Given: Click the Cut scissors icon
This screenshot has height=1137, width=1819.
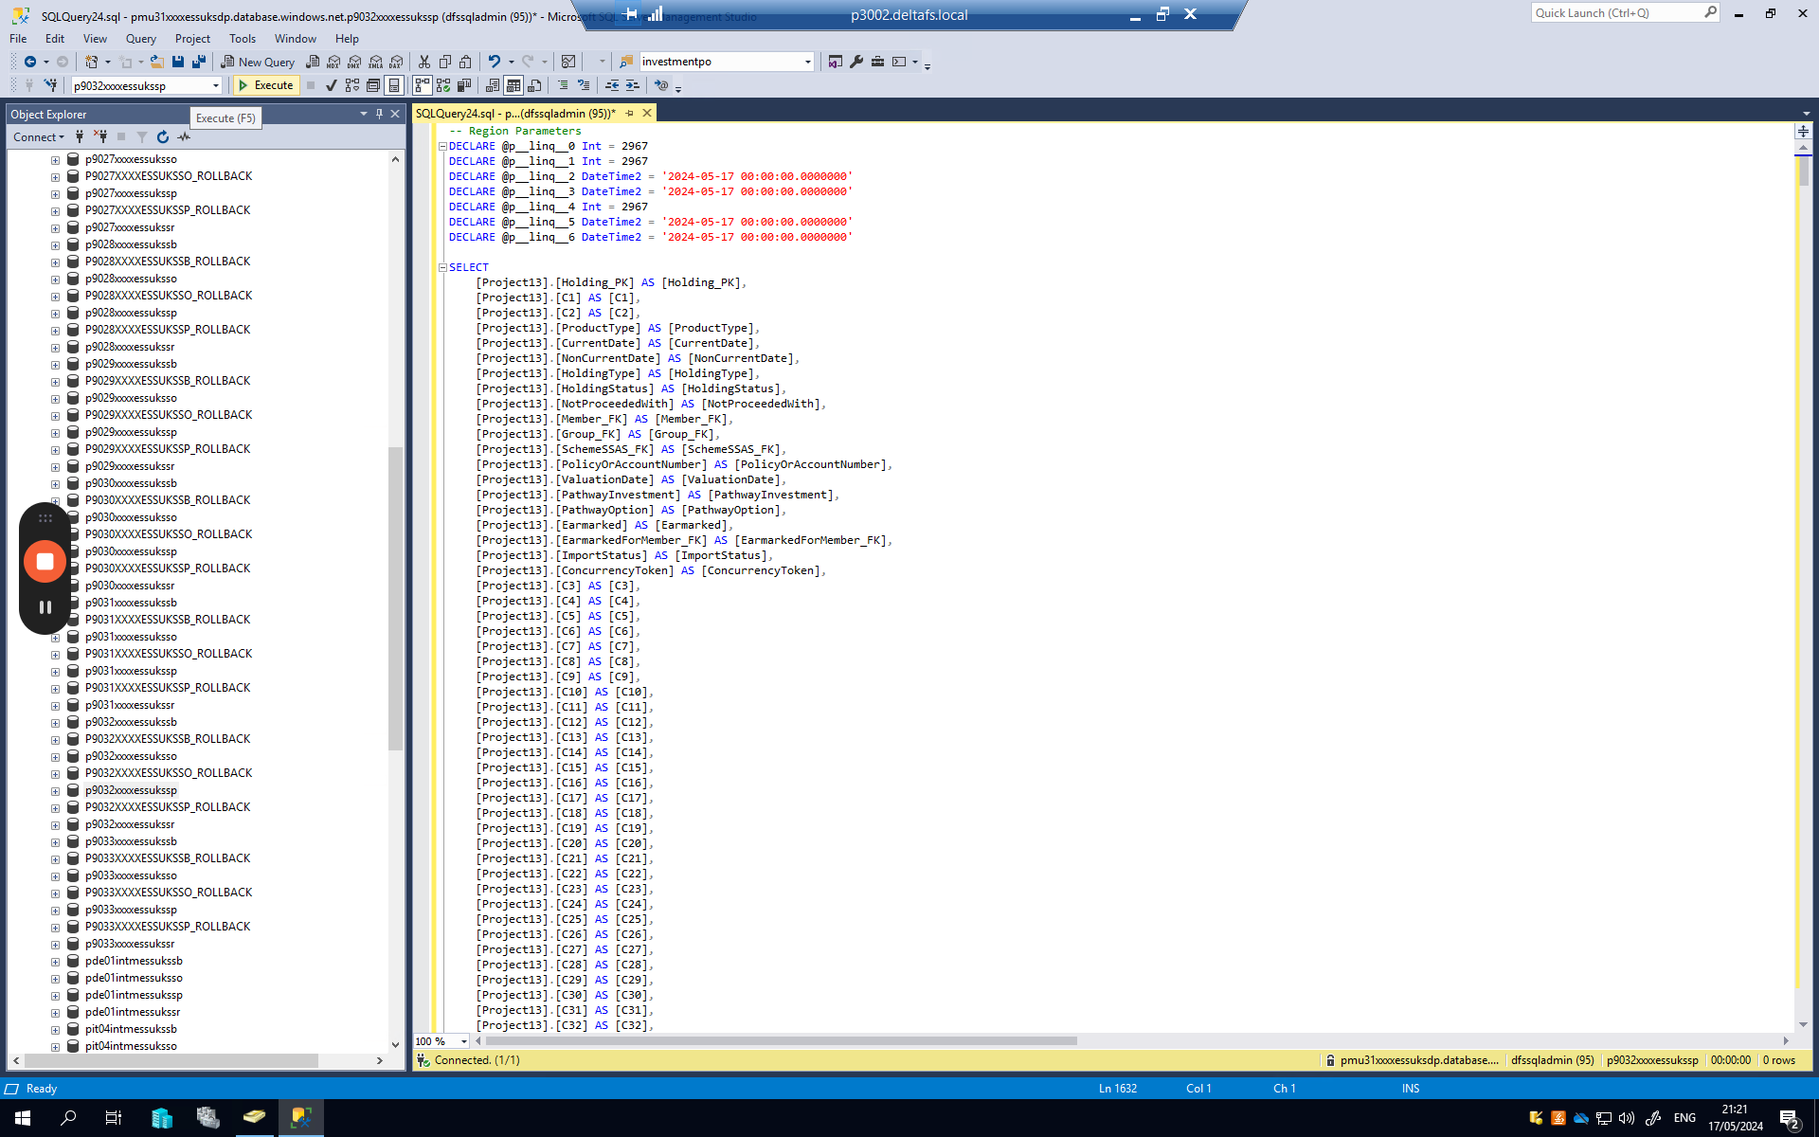Looking at the screenshot, I should click(x=424, y=62).
